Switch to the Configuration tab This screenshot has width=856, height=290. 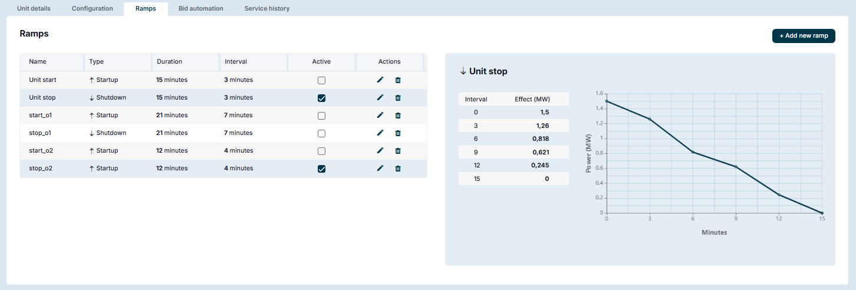tap(92, 9)
